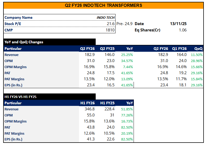Select the OPM YoY change 34.57%
Image resolution: width=207 pixels, height=146 pixels.
point(127,61)
